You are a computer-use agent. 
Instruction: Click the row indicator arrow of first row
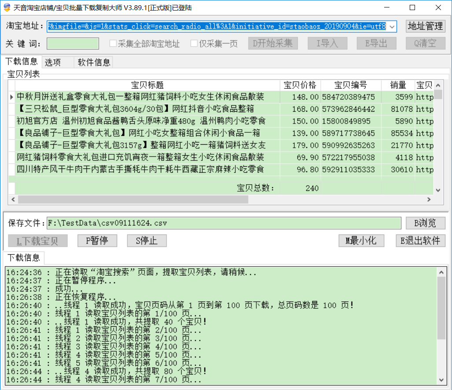click(x=11, y=97)
